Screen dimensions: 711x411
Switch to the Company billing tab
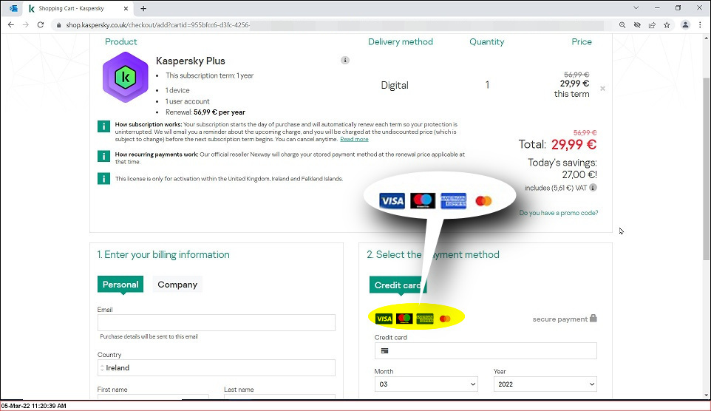click(x=177, y=285)
